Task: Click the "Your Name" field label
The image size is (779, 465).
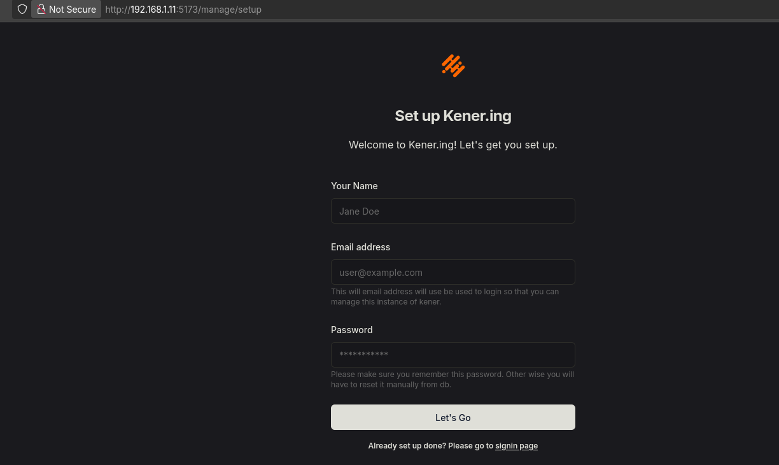Action: pos(354,186)
